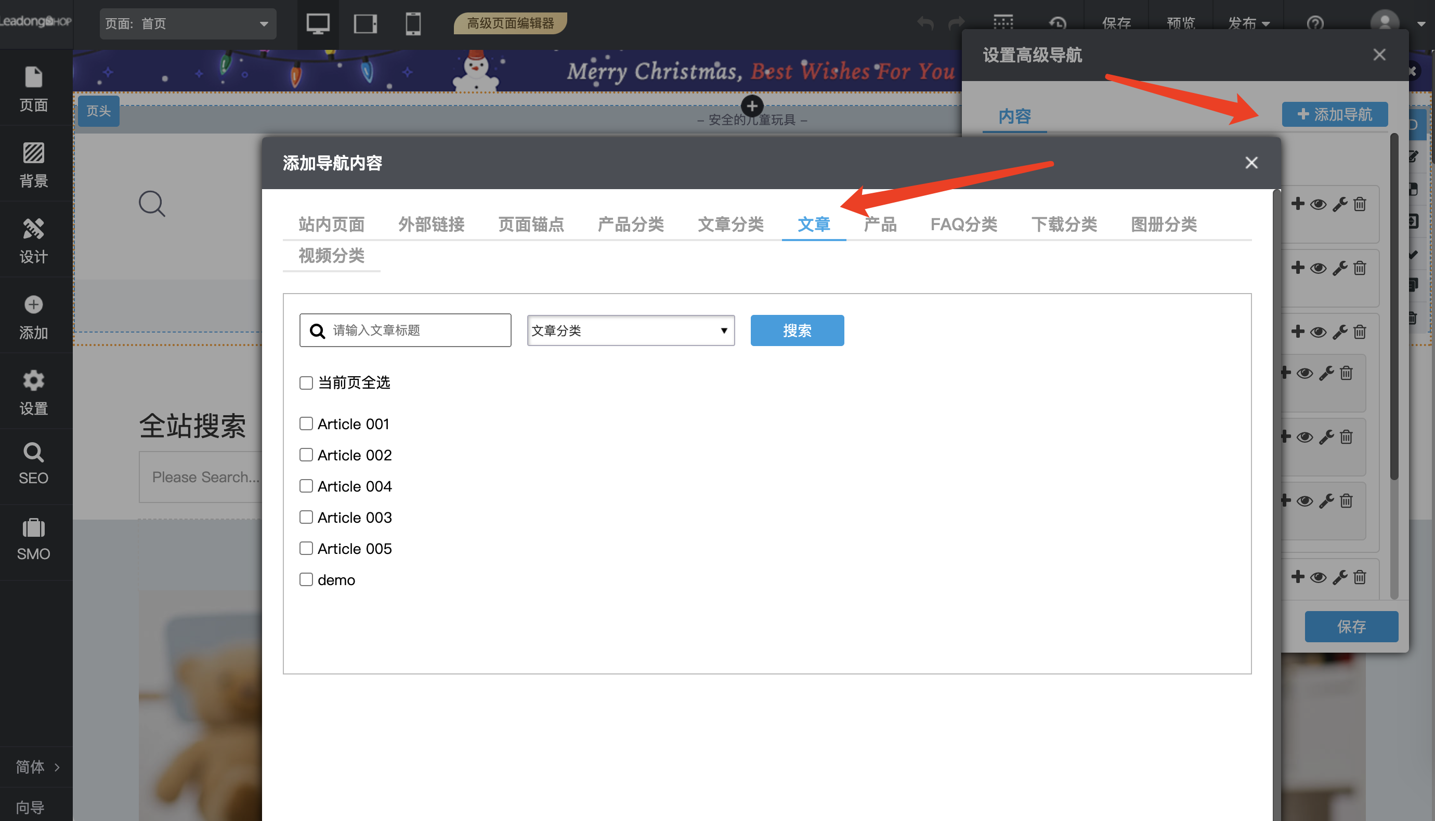Switch to tablet preview mode

364,24
